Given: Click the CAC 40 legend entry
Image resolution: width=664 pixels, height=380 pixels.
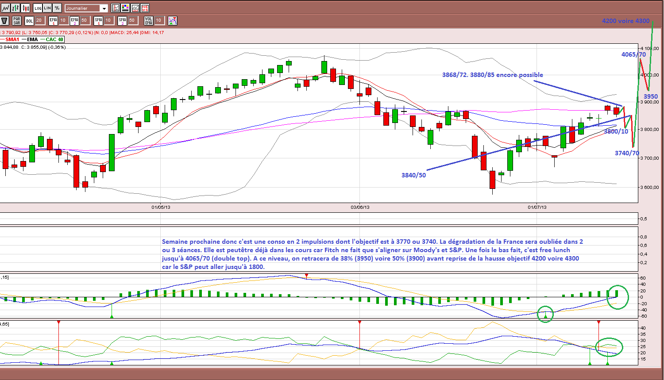Looking at the screenshot, I should point(52,39).
